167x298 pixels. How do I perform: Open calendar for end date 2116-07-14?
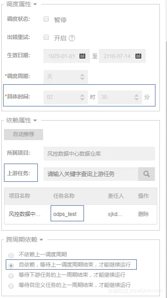[138, 56]
